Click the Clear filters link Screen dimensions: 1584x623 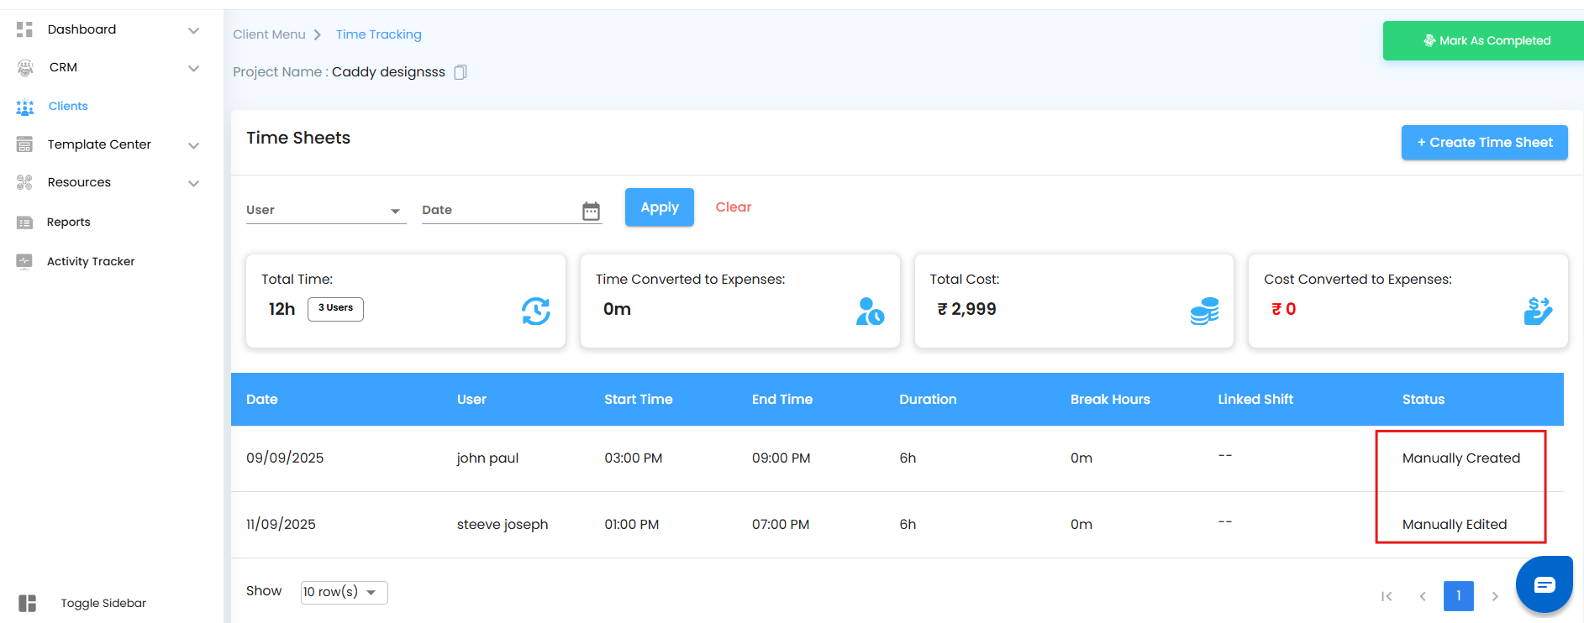coord(733,207)
